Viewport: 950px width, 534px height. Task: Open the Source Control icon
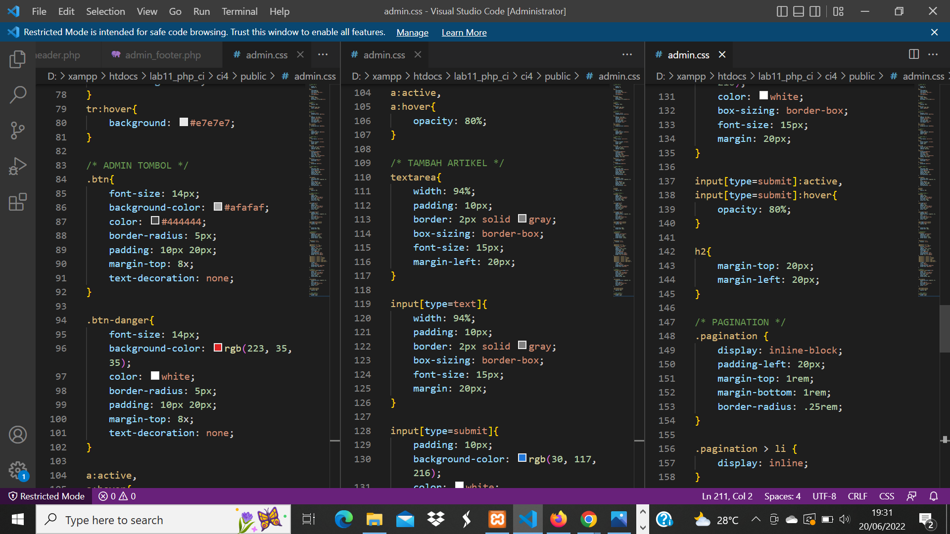tap(18, 130)
